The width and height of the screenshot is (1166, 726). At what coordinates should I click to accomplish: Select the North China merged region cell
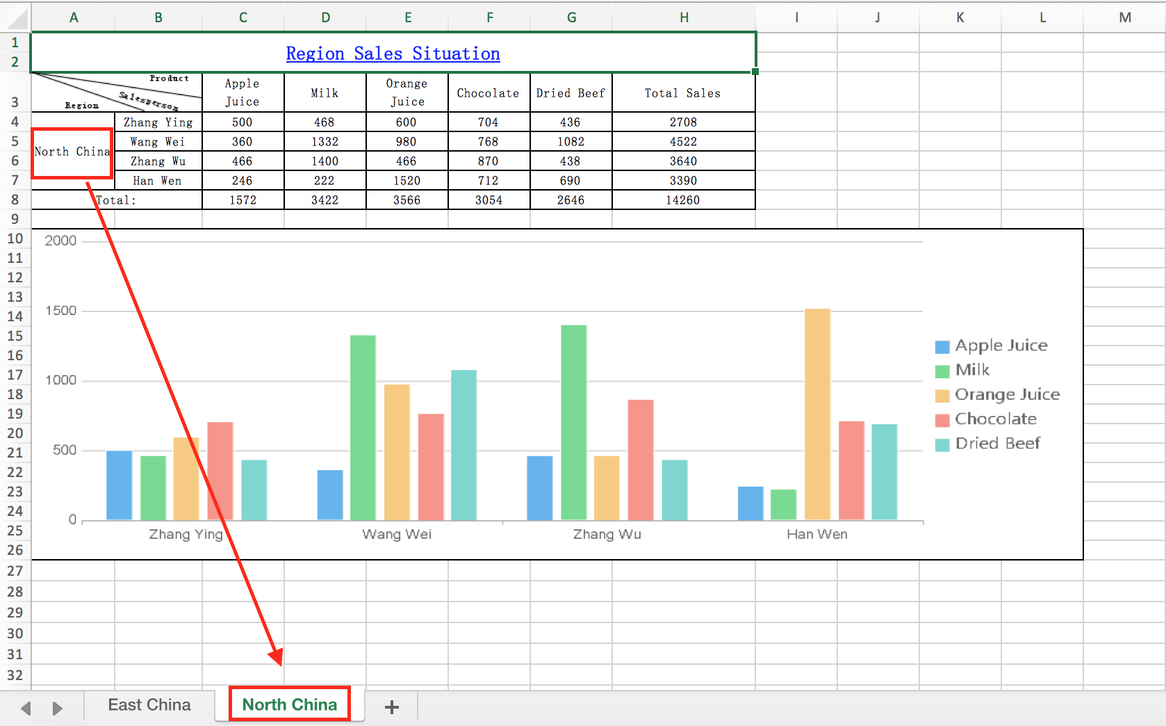[72, 152]
